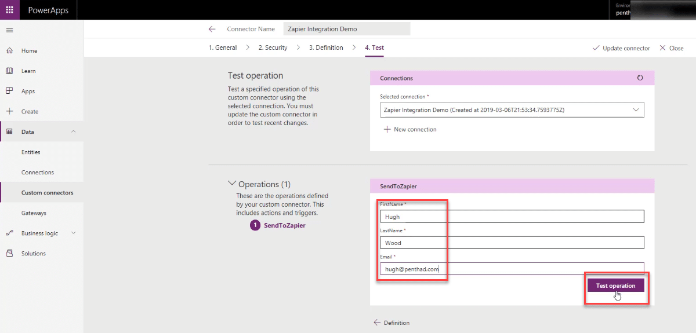Click the X icon next to Close
Screen dimensions: 696x333
coord(663,48)
